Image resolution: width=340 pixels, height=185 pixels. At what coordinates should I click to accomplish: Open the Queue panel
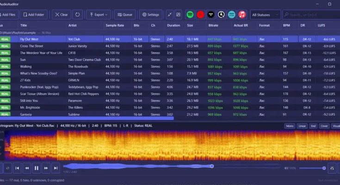[125, 14]
